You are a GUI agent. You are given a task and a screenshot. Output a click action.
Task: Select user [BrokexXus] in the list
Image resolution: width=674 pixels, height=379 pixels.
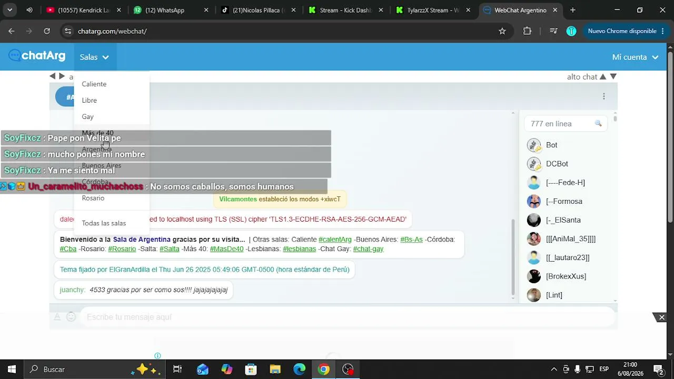[x=566, y=276]
